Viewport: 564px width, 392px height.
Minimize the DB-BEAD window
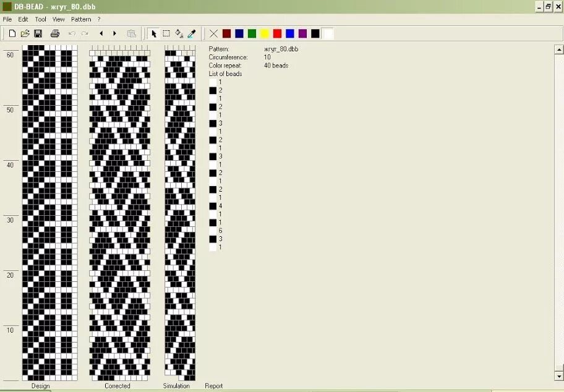point(539,7)
